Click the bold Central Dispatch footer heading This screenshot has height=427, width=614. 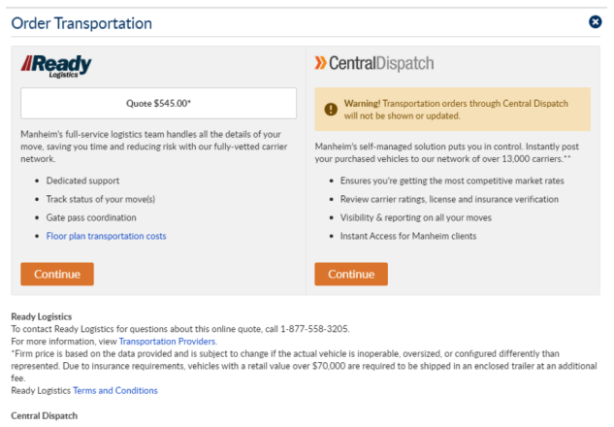[44, 415]
